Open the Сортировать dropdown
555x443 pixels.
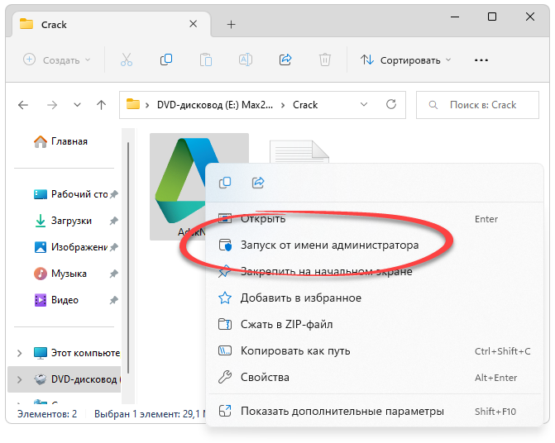[405, 60]
